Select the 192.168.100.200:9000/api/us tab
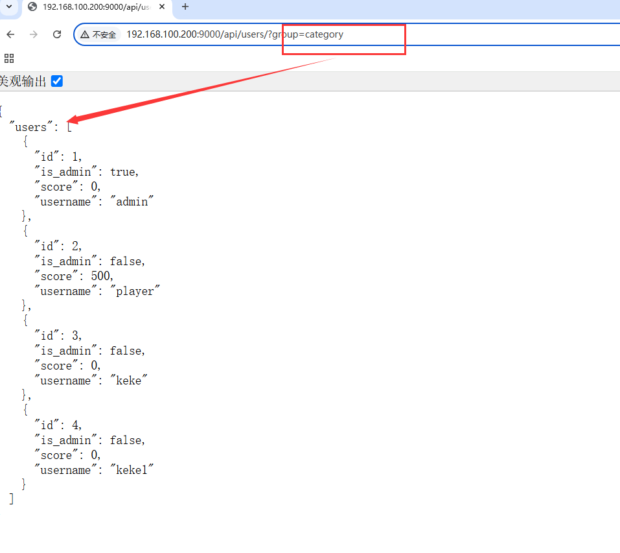 click(97, 7)
